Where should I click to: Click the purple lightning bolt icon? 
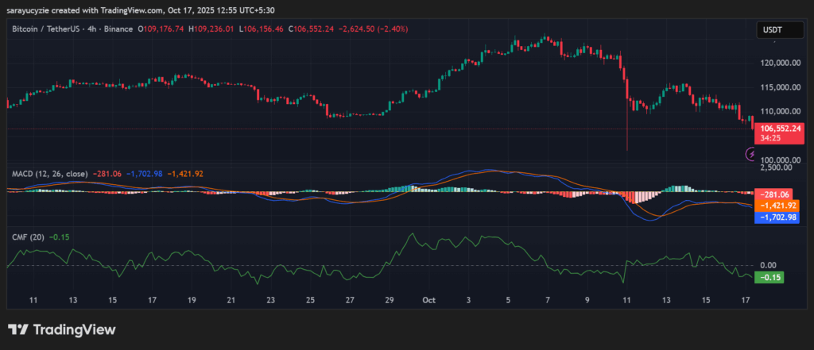(x=752, y=154)
